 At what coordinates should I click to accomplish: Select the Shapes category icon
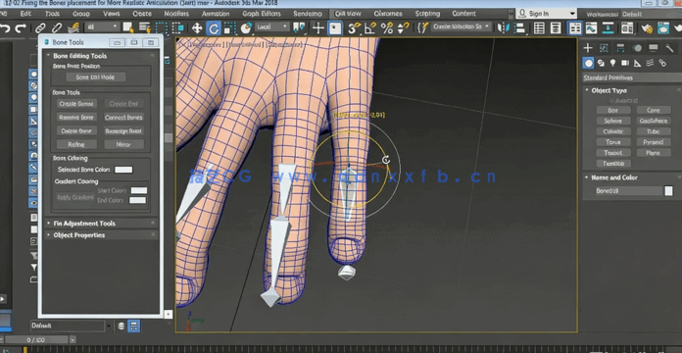tap(601, 63)
